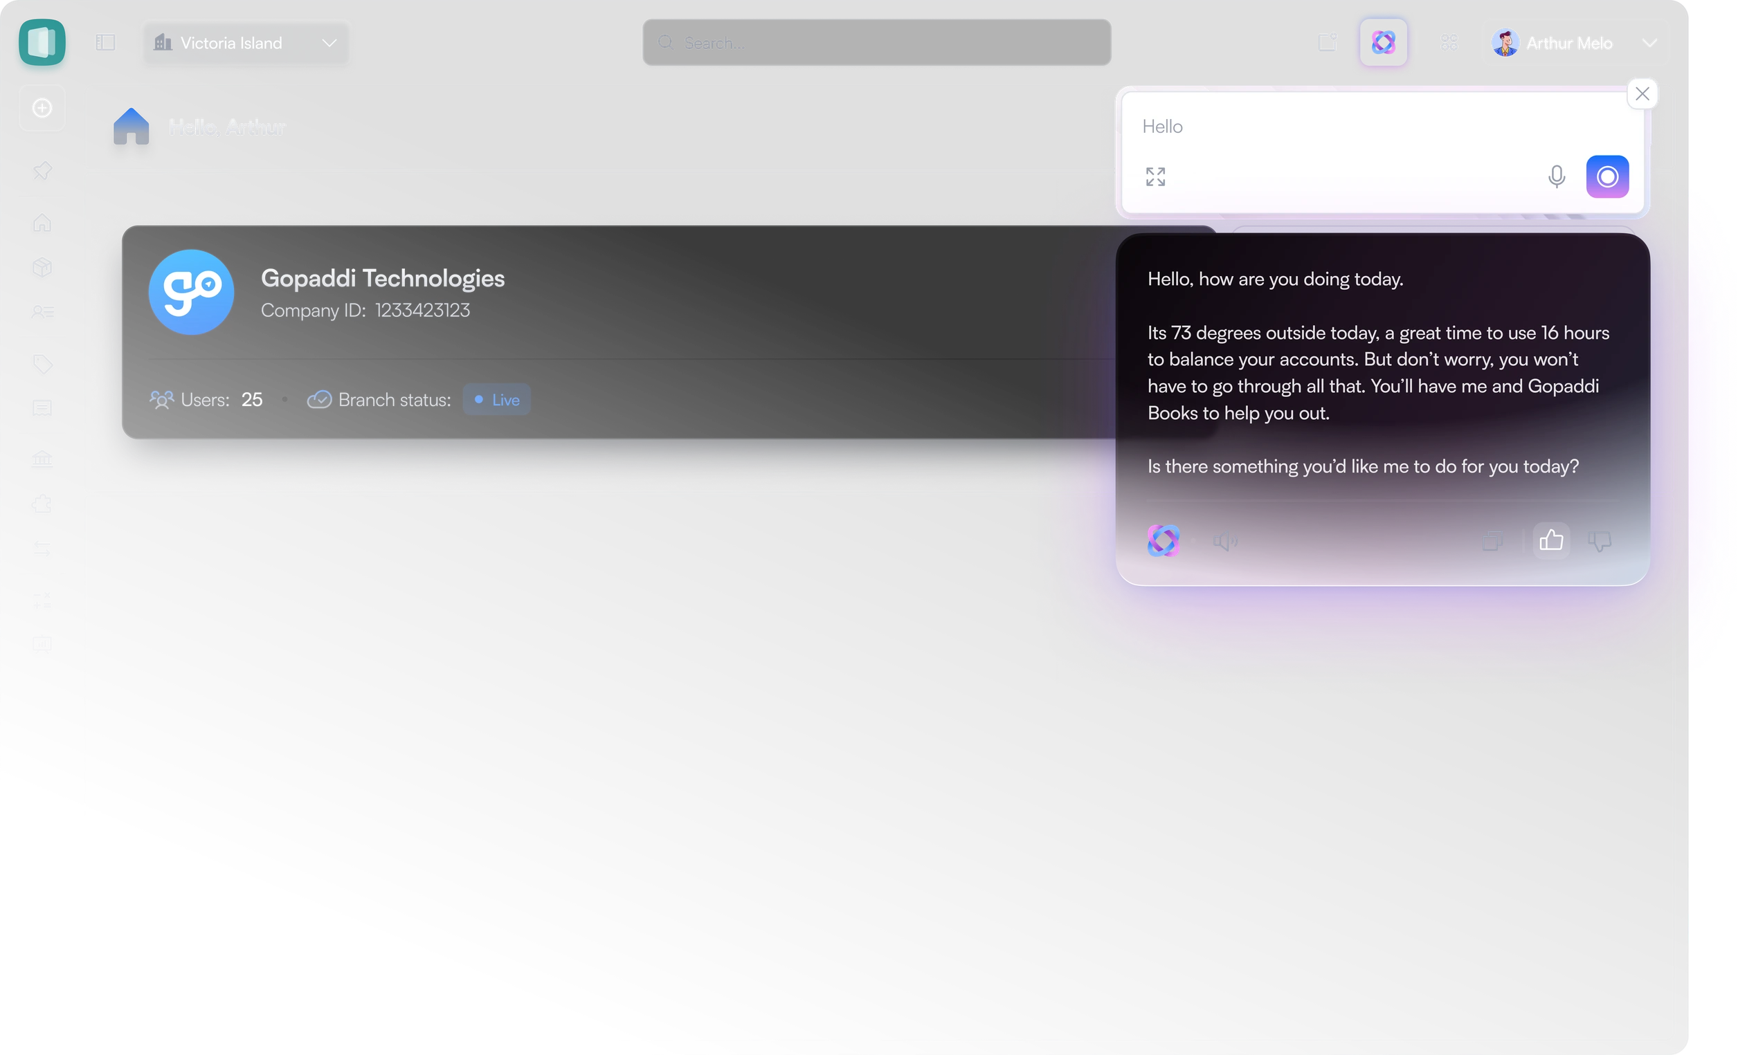The height and width of the screenshot is (1055, 1747).
Task: Toggle the sidebar panel layout icon
Action: (105, 42)
